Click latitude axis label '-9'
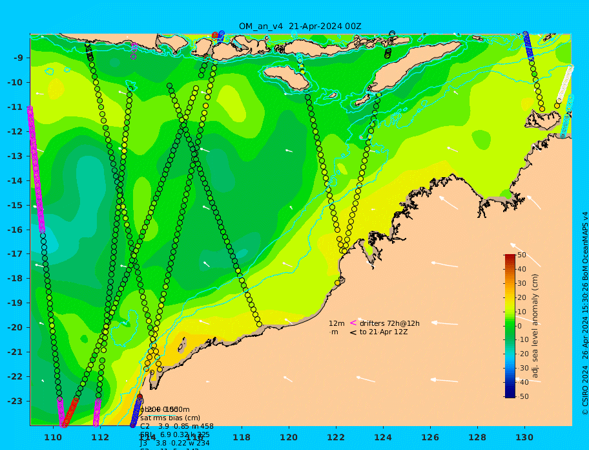 tap(19, 58)
